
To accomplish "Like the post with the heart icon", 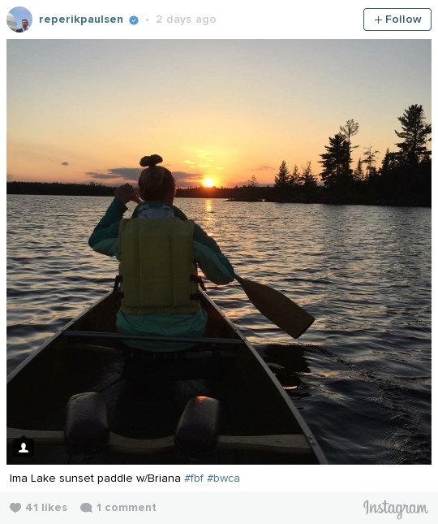I will 15,507.
